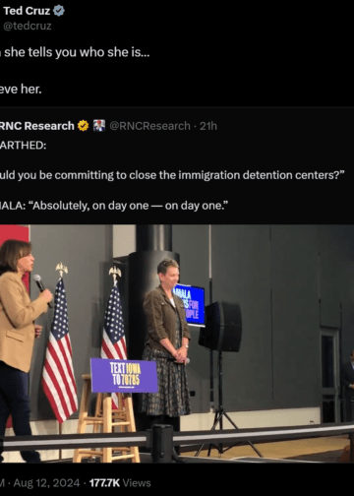View the 177.7K Views count

coord(120,483)
